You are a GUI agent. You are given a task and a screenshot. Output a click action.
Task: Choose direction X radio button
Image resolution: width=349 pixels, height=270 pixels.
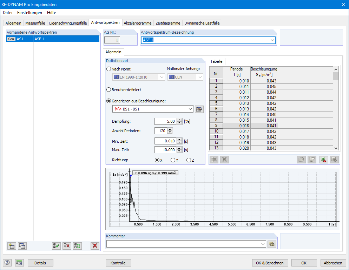pos(157,160)
